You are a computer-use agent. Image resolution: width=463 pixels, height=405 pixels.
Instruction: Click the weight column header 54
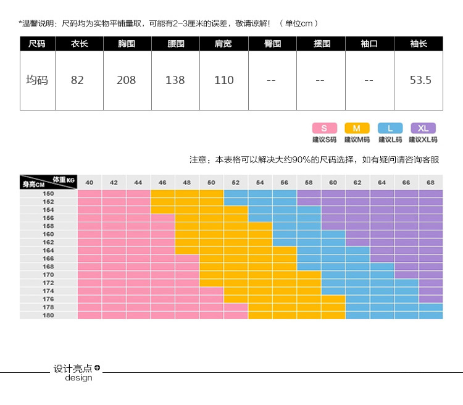(260, 183)
